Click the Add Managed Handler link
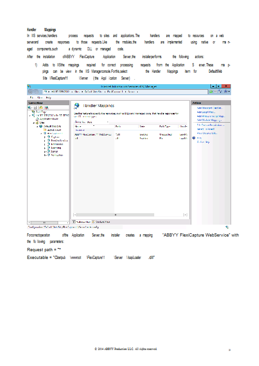The image size is (259, 366). point(210,108)
